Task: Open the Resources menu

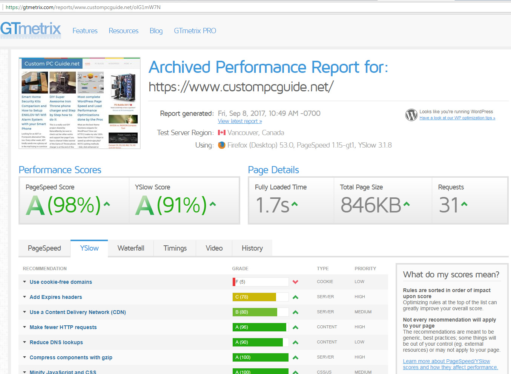Action: coord(123,31)
